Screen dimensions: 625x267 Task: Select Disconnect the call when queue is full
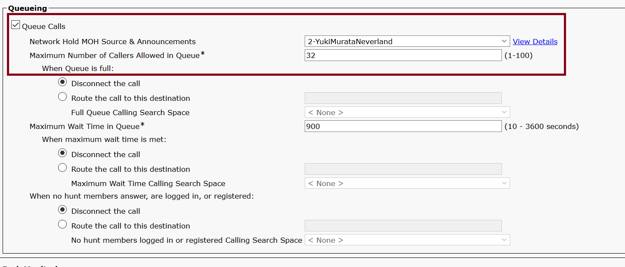pos(62,82)
